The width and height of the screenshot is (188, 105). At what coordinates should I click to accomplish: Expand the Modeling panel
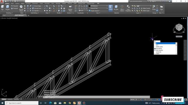9,13
